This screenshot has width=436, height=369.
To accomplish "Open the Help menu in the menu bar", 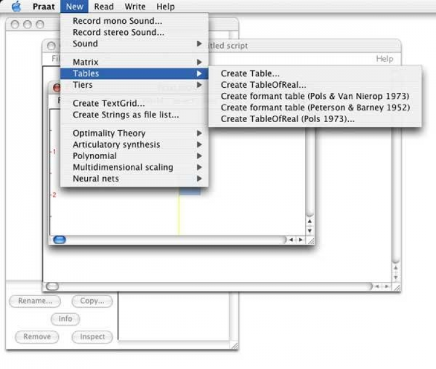I will [x=166, y=6].
